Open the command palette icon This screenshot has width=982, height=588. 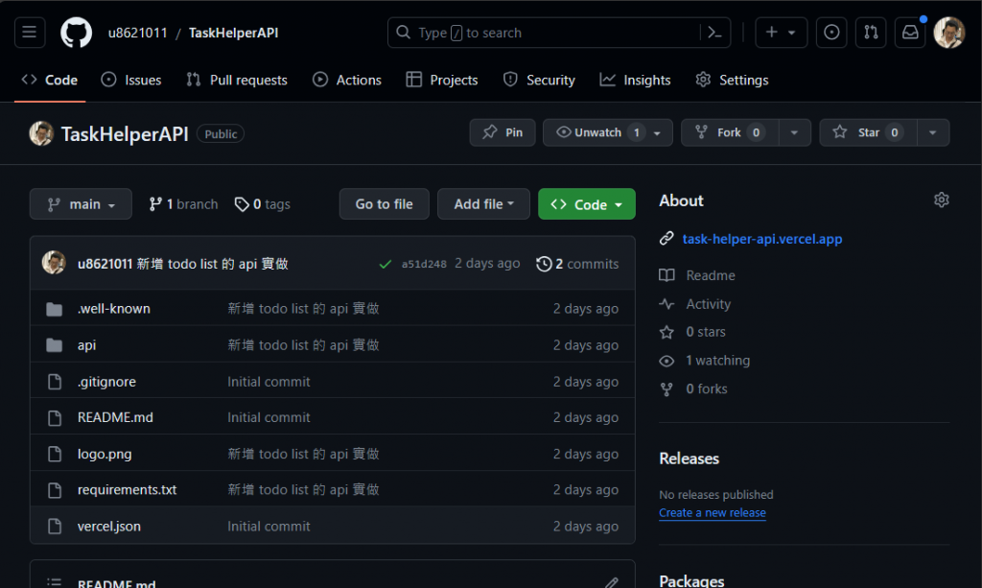click(714, 33)
